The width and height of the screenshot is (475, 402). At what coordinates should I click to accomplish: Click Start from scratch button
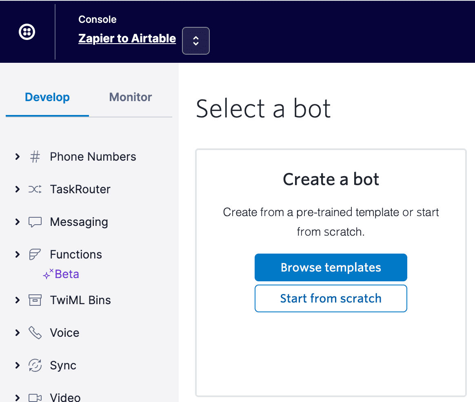pyautogui.click(x=331, y=298)
